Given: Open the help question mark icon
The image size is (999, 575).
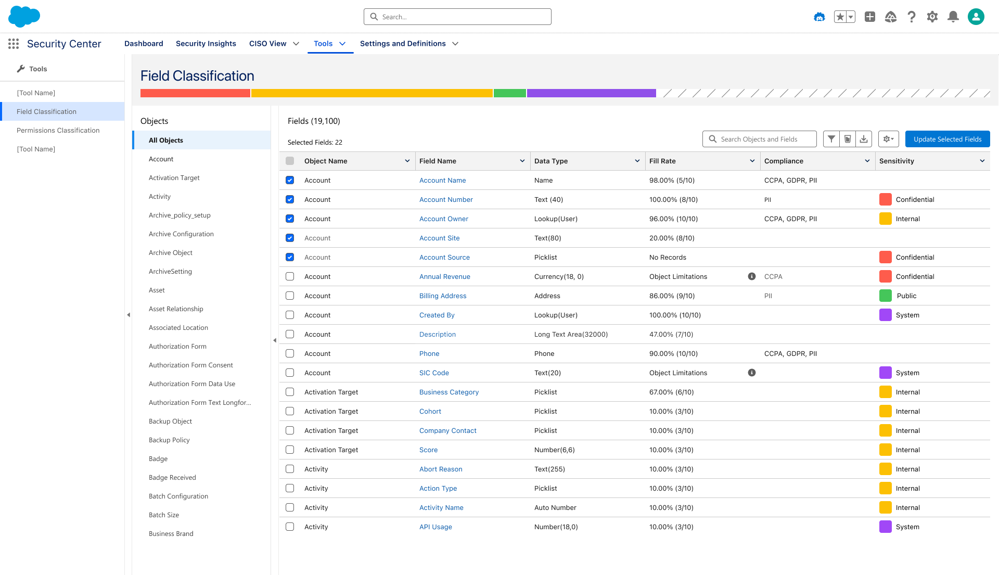Looking at the screenshot, I should point(912,17).
